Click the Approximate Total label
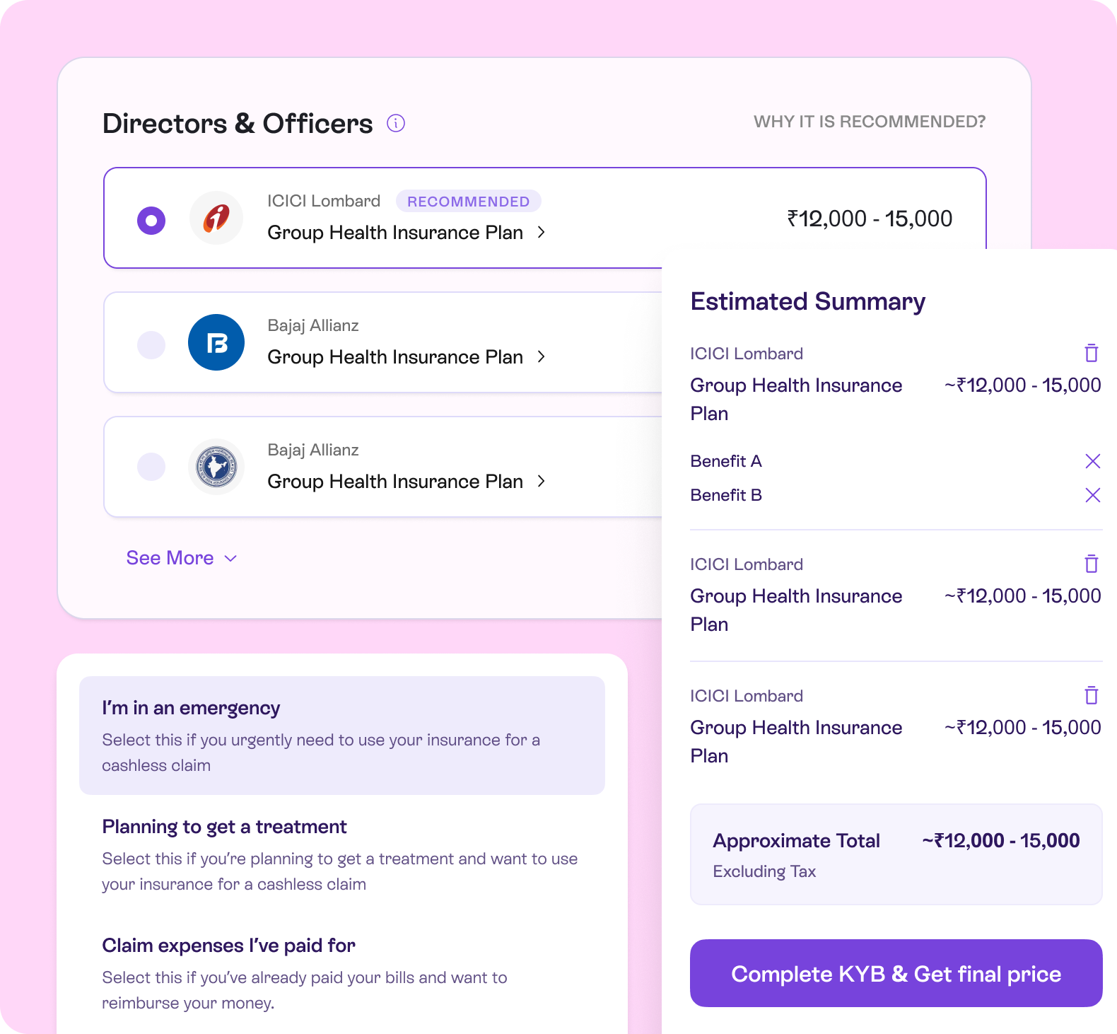The width and height of the screenshot is (1117, 1034). tap(797, 840)
